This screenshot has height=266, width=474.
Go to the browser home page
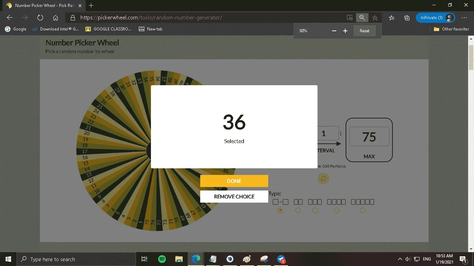click(x=56, y=18)
